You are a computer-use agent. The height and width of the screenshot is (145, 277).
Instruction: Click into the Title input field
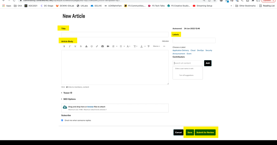pos(115,34)
